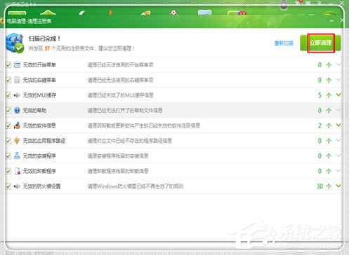Image resolution: width=349 pixels, height=255 pixels.
Task: Select the 无效的MUI缓存 row label
Action: pyautogui.click(x=39, y=95)
